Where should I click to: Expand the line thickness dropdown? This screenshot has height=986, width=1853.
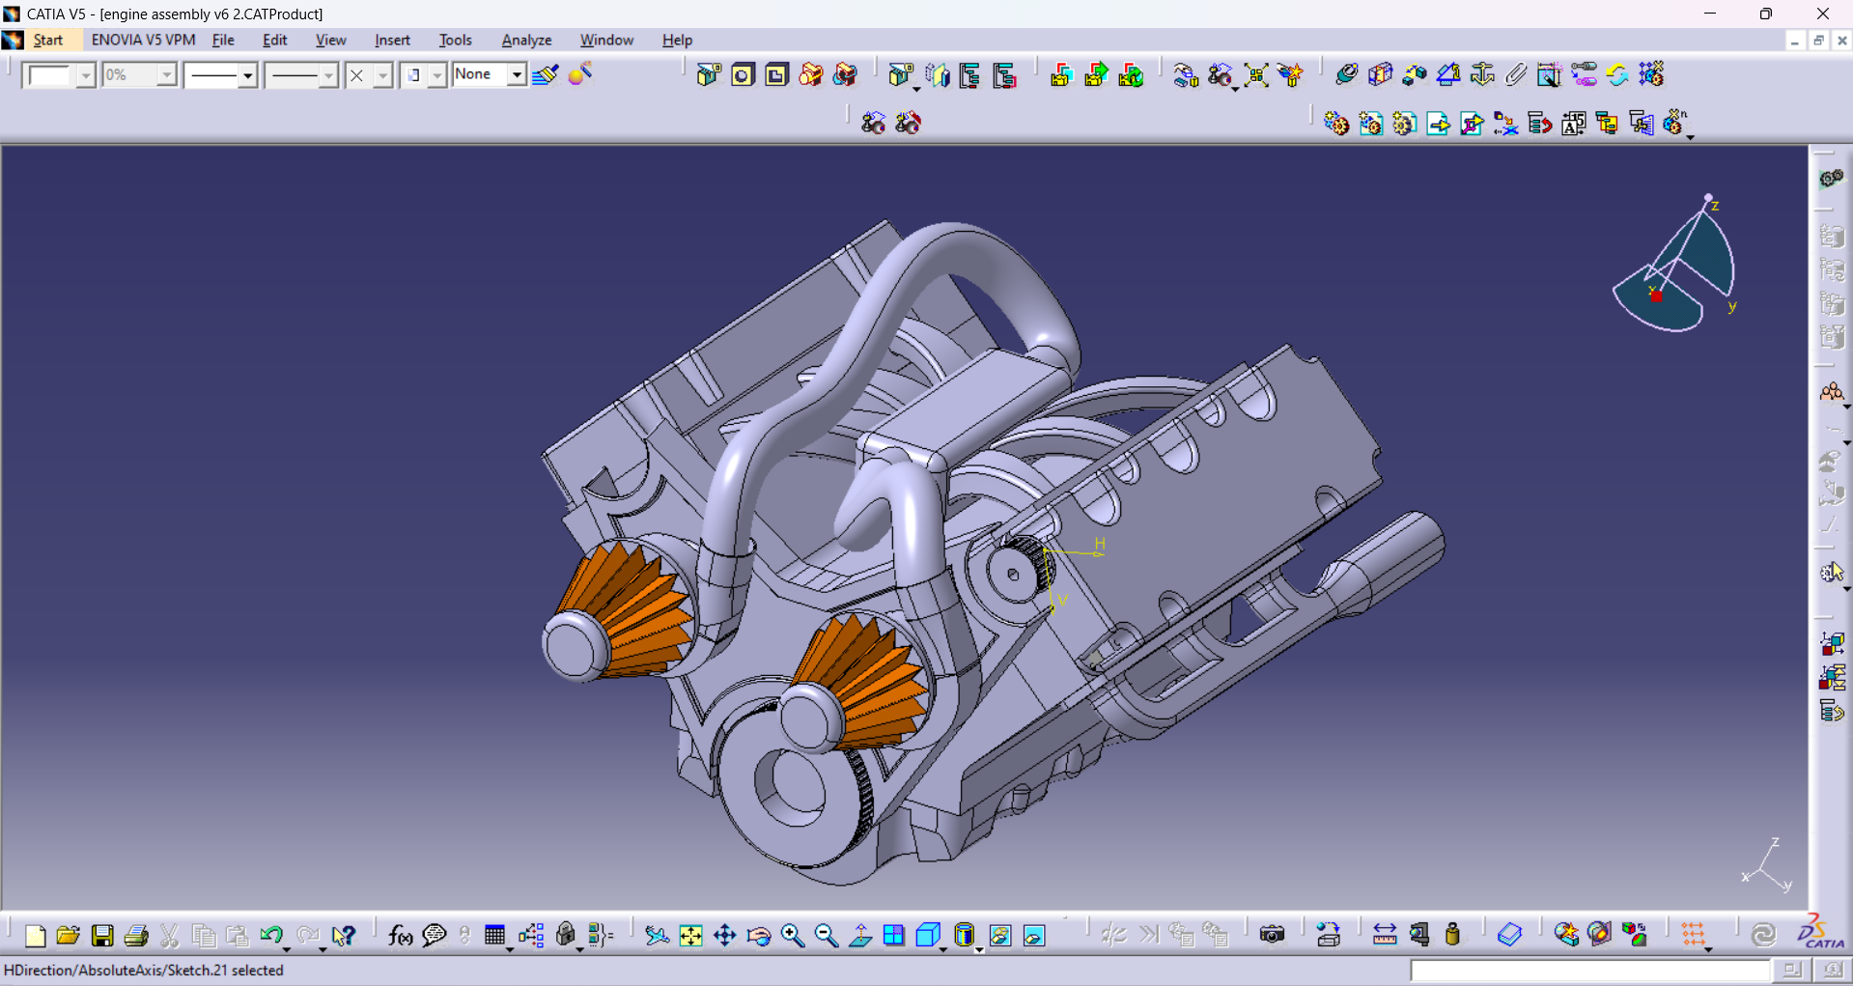(247, 74)
